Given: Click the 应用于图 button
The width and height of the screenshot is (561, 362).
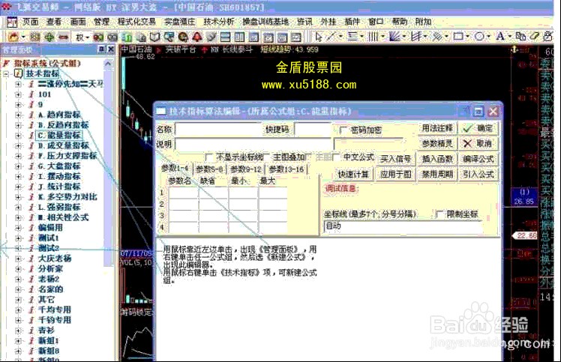Looking at the screenshot, I should click(396, 175).
